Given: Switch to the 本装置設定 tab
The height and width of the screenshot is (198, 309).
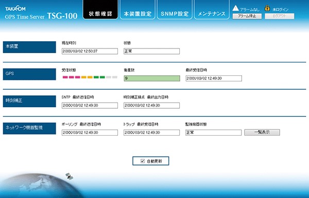Looking at the screenshot, I should (138, 10).
